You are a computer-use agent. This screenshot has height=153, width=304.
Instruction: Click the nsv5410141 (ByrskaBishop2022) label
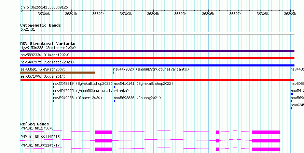pyautogui.click(x=143, y=84)
